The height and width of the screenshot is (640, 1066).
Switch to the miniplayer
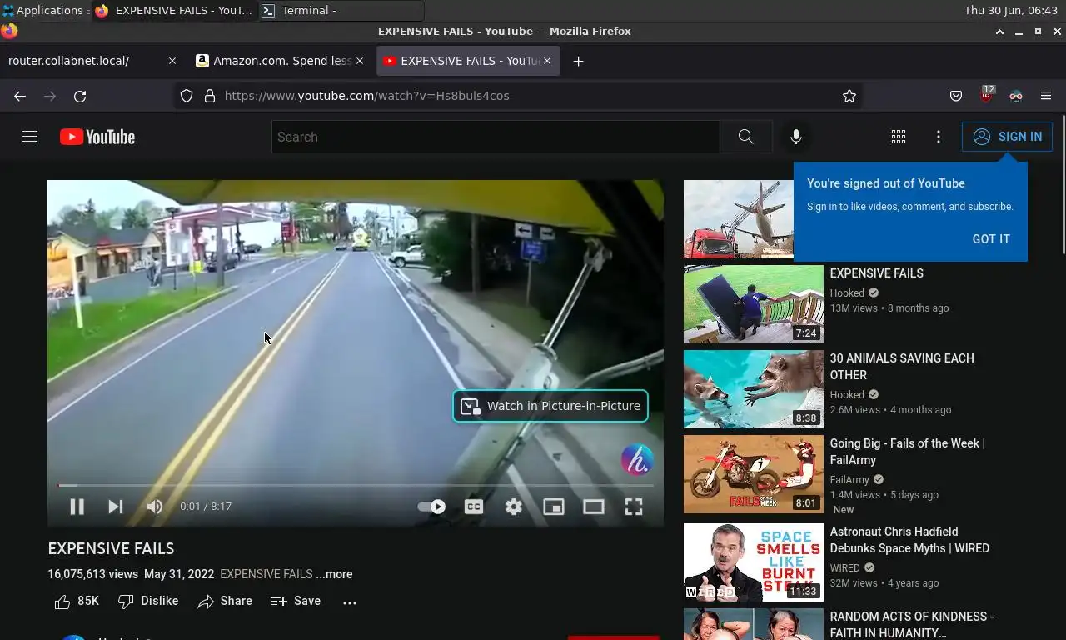pos(554,507)
